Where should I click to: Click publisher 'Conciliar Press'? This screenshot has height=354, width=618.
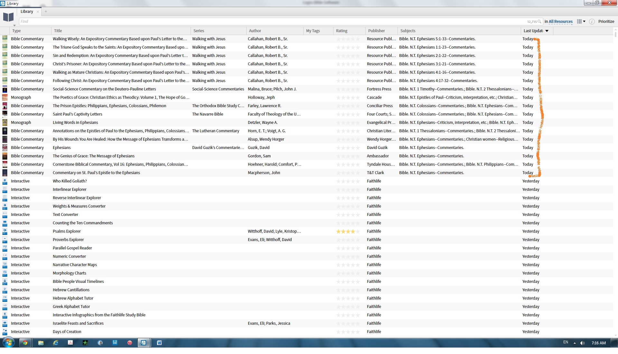click(380, 106)
